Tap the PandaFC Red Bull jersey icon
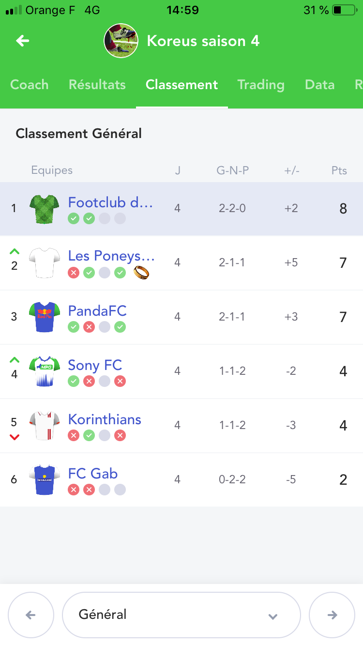 (x=45, y=317)
